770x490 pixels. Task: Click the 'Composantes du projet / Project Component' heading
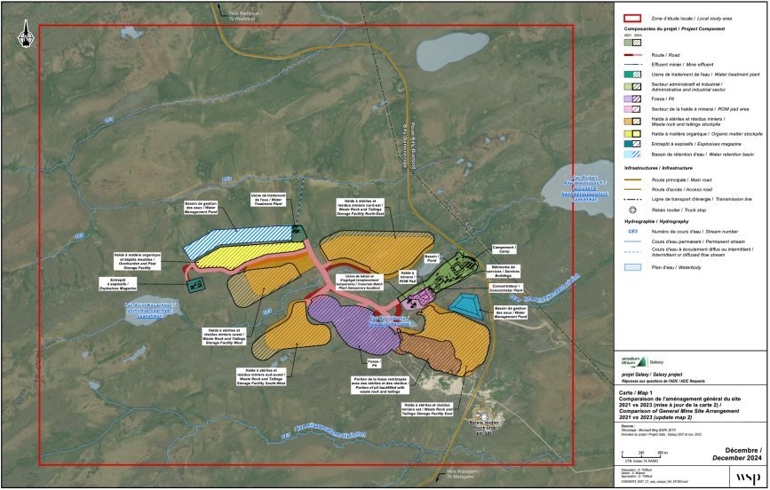point(674,29)
